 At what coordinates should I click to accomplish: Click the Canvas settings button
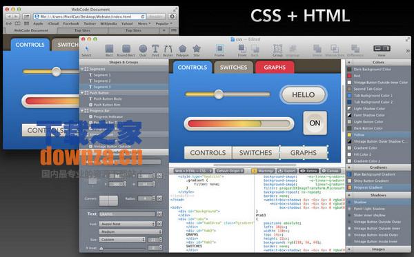(331, 171)
